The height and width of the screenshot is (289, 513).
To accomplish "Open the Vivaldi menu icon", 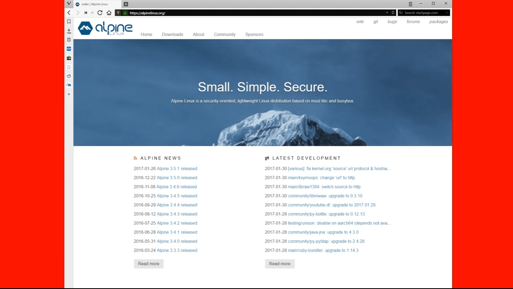I will [x=69, y=4].
